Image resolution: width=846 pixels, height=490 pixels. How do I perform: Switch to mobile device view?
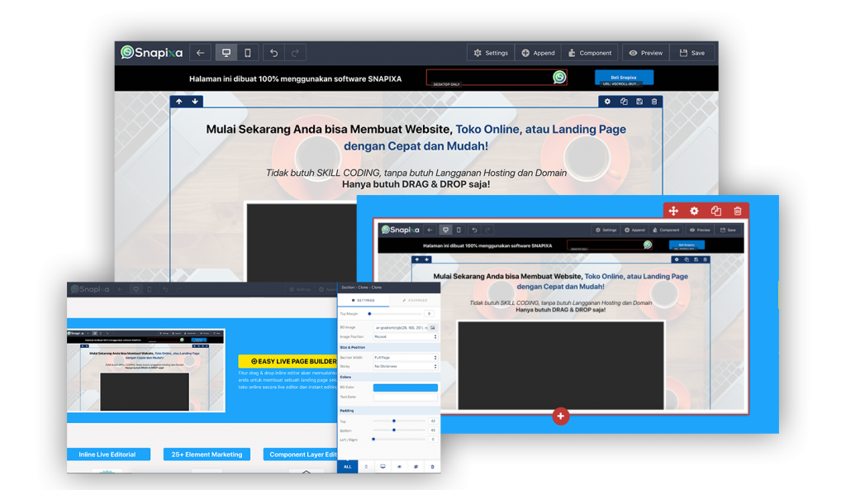[x=248, y=53]
